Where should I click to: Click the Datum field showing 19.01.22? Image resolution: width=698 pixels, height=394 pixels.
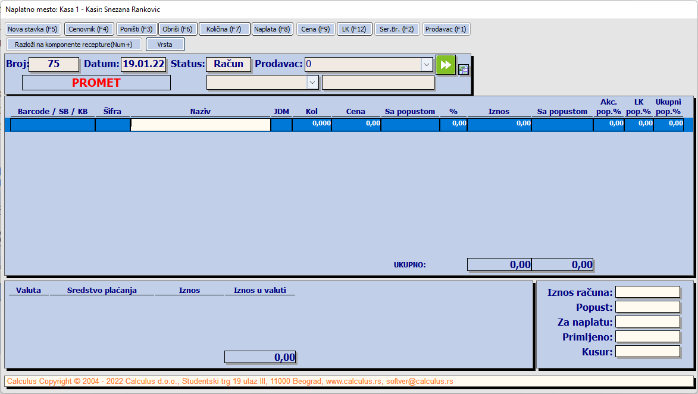[x=143, y=64]
